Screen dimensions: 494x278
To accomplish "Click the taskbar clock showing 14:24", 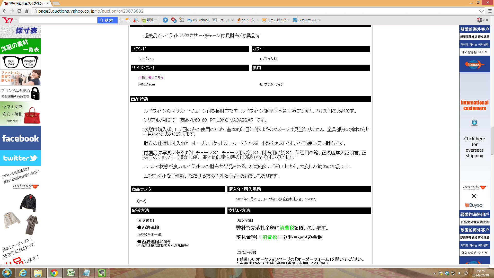I will point(480,273).
